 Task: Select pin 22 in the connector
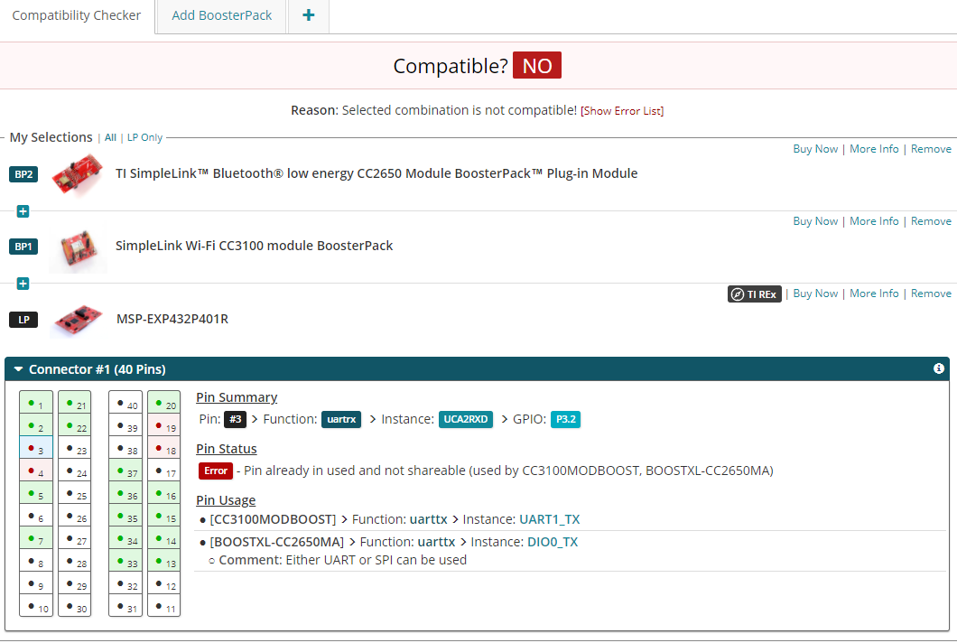pyautogui.click(x=74, y=425)
